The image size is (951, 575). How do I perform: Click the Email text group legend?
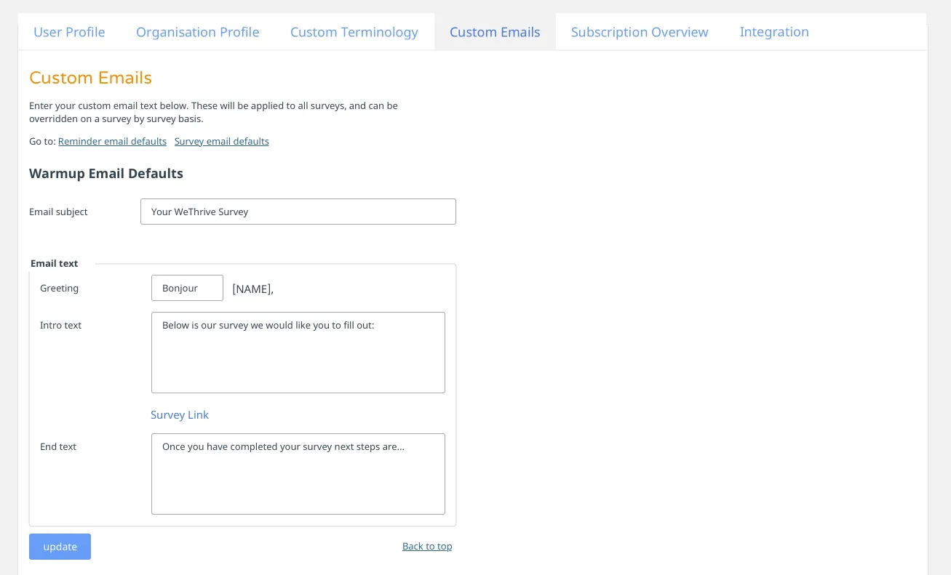55,263
